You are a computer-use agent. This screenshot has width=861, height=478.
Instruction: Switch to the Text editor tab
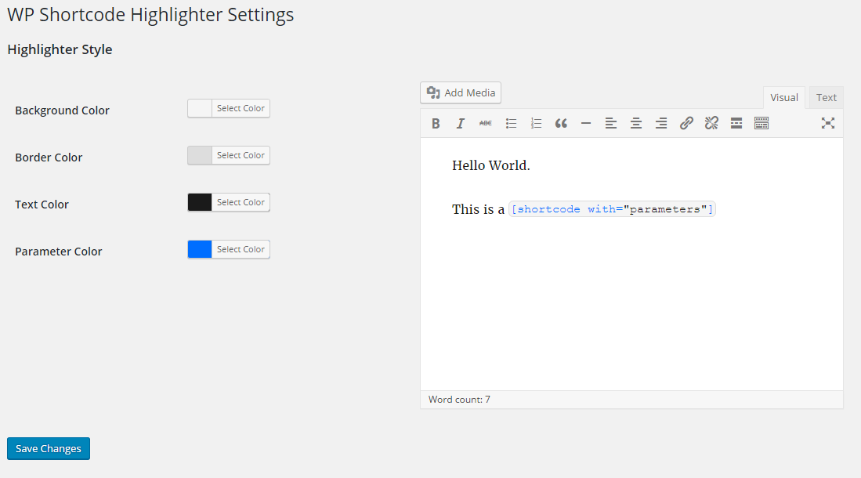coord(827,97)
